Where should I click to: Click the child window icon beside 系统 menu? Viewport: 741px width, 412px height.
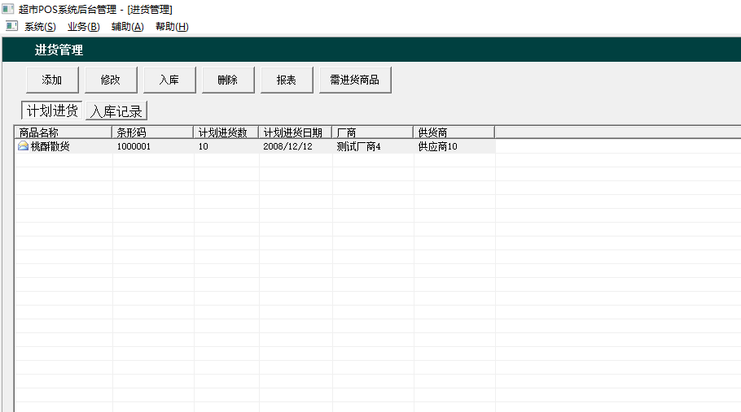12,26
